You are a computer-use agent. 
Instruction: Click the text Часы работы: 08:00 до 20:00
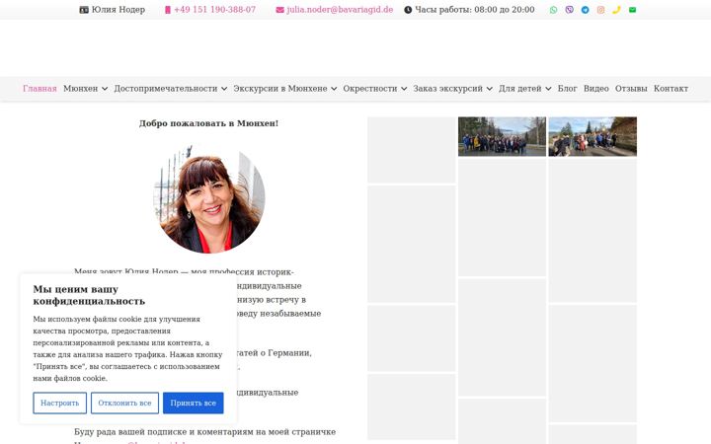click(475, 10)
